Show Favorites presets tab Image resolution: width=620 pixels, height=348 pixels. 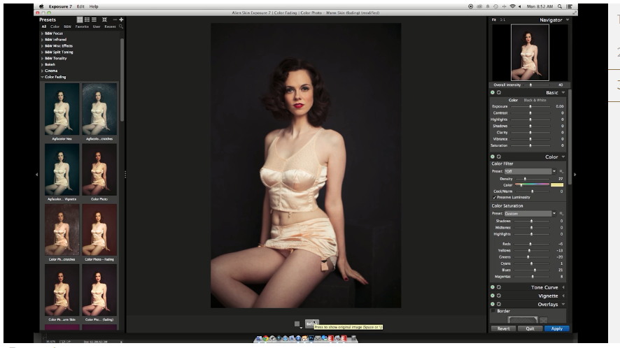coord(83,27)
